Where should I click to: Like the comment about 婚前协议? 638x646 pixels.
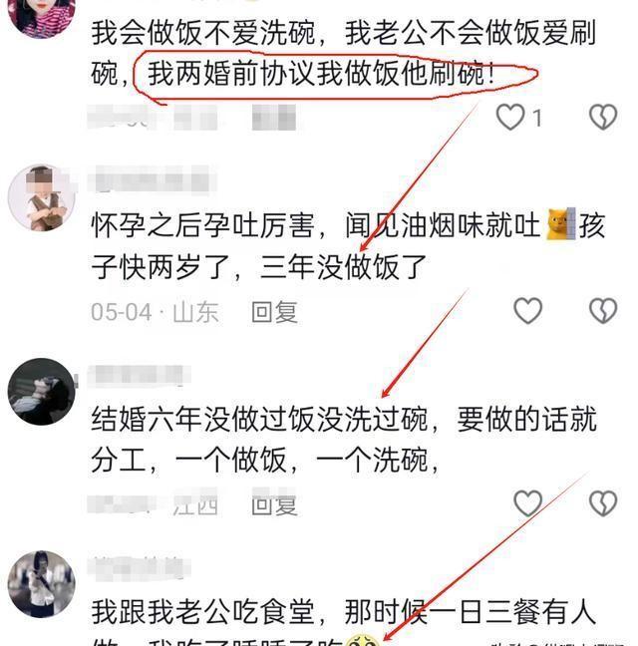pyautogui.click(x=510, y=117)
